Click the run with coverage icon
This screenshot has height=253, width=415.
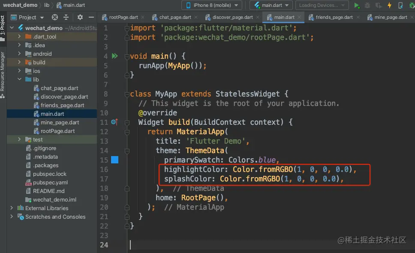pyautogui.click(x=379, y=5)
